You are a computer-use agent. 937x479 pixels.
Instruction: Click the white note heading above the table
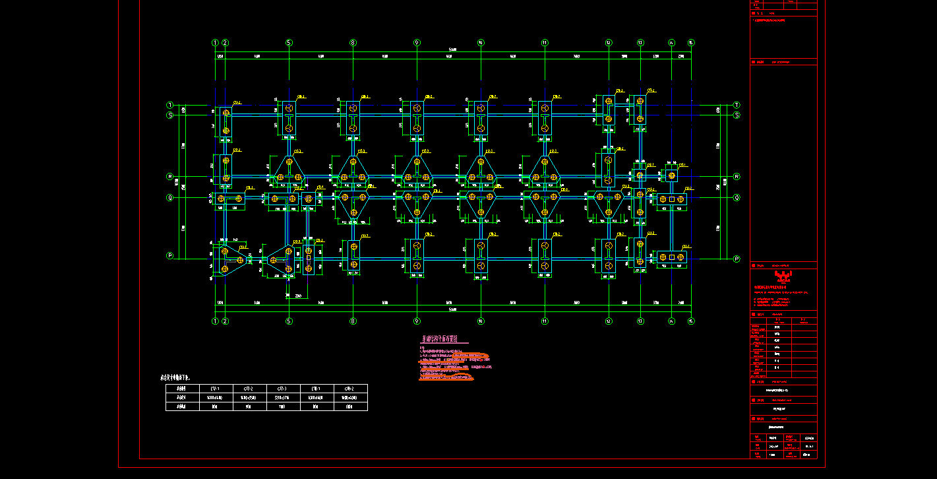175,378
